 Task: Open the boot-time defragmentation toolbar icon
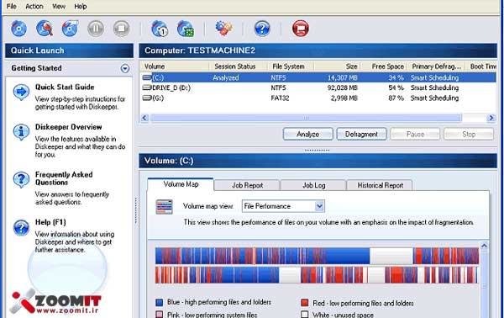tap(185, 29)
